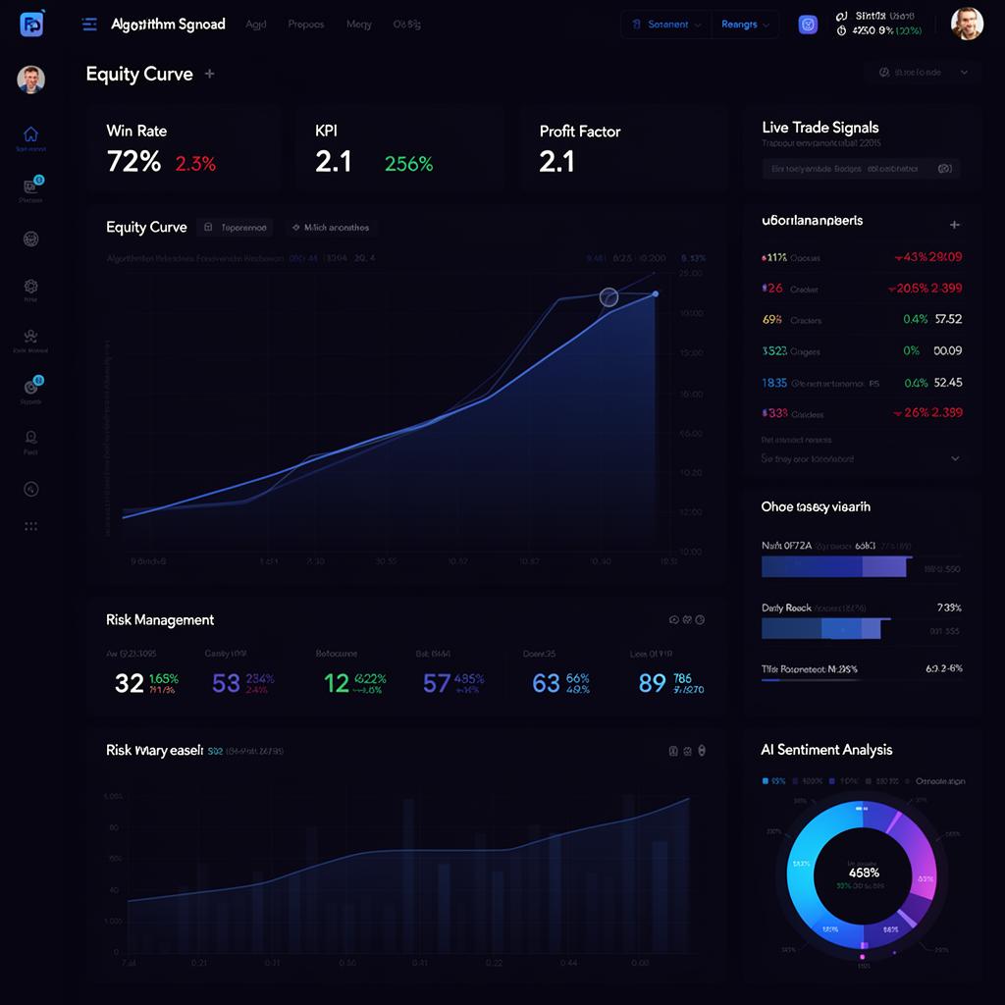Select the Prepoos menu item
1005x1005 pixels.
click(306, 25)
